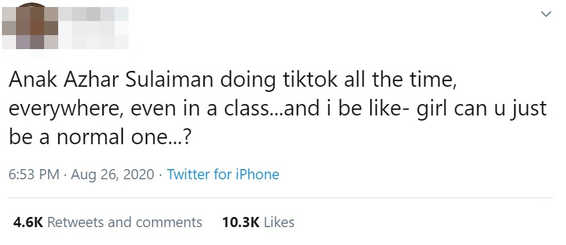566x245 pixels.
Task: Select the word 'class' in the tweet
Action: pyautogui.click(x=248, y=109)
